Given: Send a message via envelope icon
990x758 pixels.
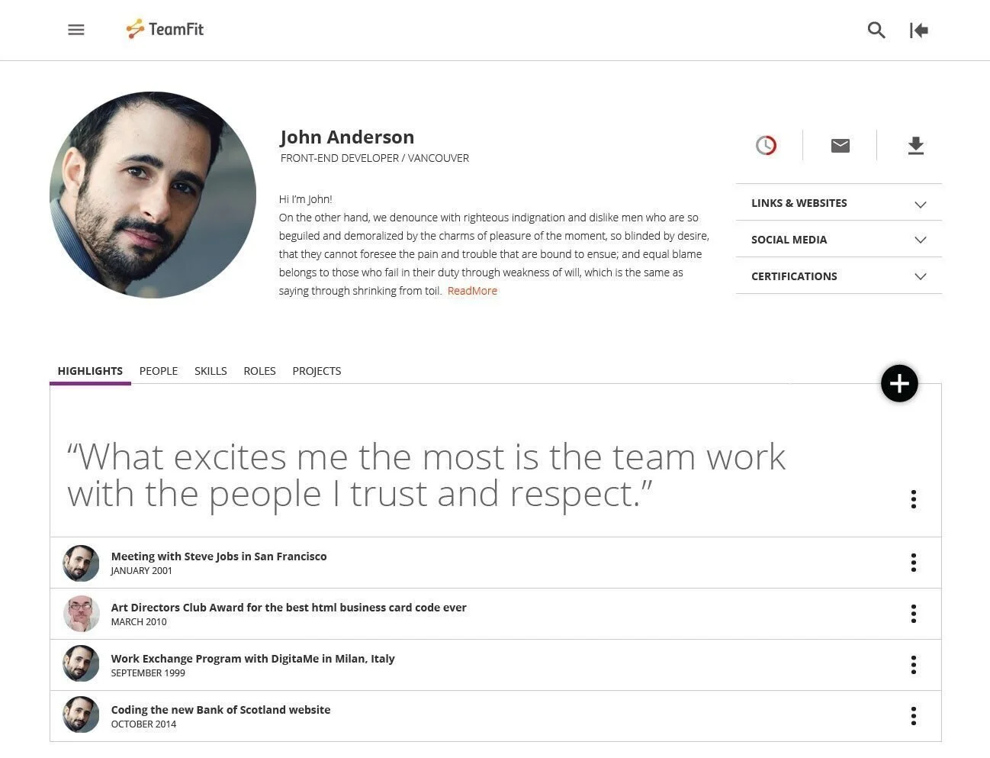Looking at the screenshot, I should click(840, 145).
